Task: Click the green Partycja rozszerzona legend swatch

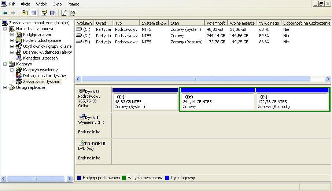Action: click(124, 178)
